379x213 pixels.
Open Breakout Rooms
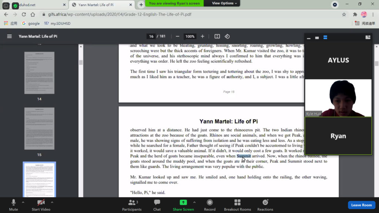[237, 205]
